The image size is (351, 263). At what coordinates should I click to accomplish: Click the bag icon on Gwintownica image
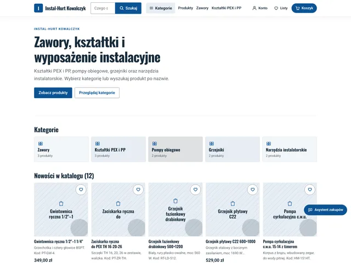tap(61, 203)
